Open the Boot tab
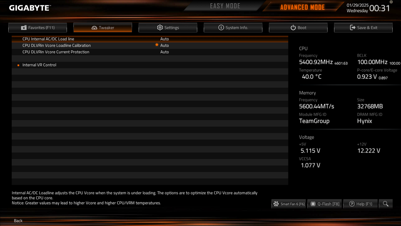The height and width of the screenshot is (226, 401). pyautogui.click(x=298, y=27)
